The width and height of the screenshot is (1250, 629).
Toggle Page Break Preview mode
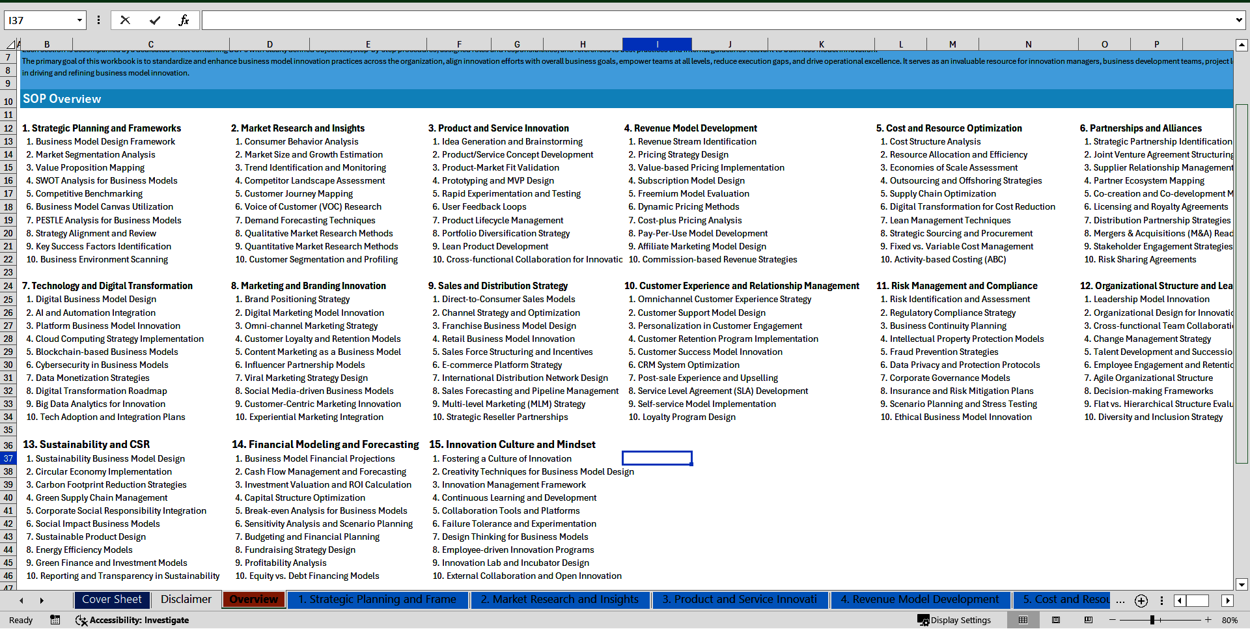click(x=1089, y=620)
